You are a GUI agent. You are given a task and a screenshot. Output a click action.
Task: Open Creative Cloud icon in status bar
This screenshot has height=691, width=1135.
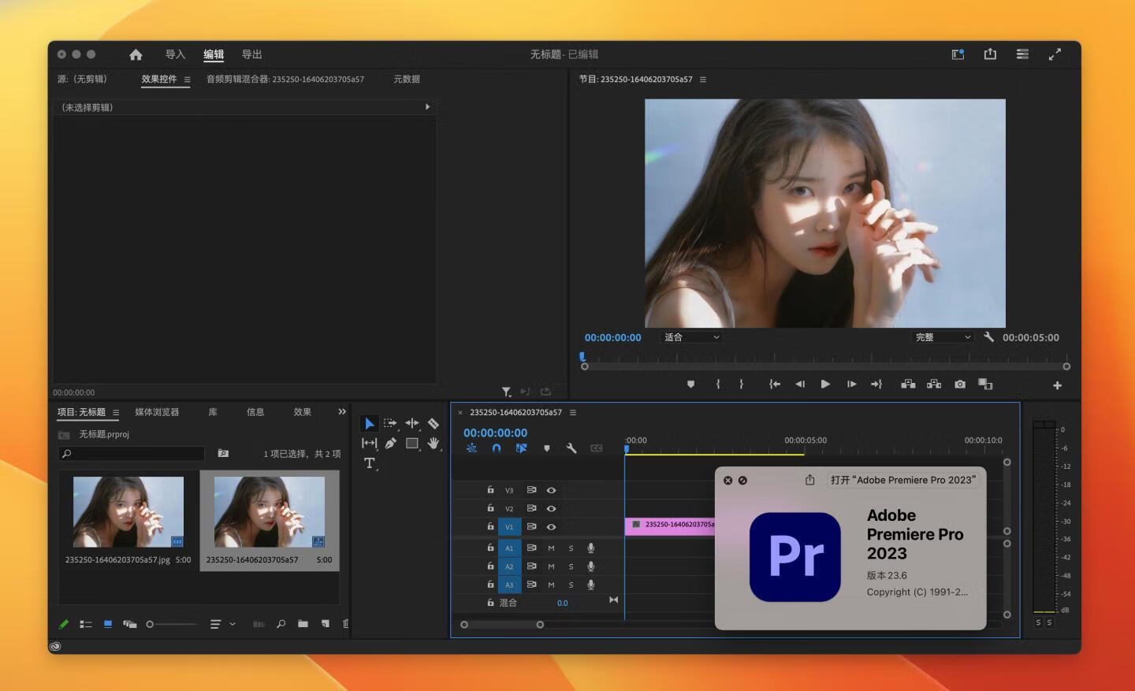click(55, 646)
